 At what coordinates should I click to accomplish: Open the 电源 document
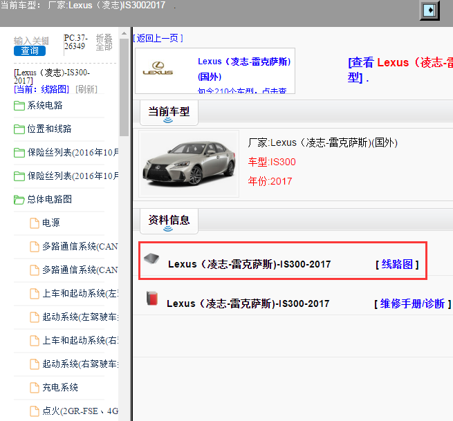coord(51,223)
